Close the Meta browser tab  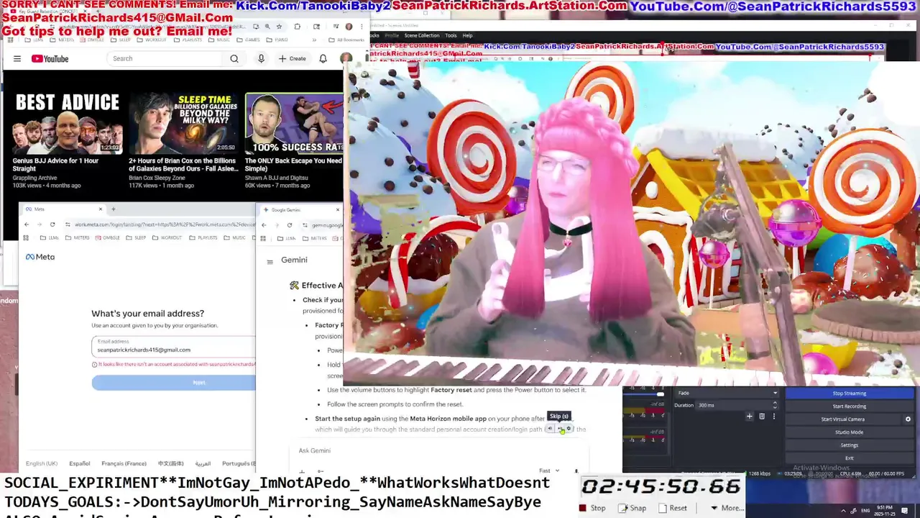tap(101, 209)
